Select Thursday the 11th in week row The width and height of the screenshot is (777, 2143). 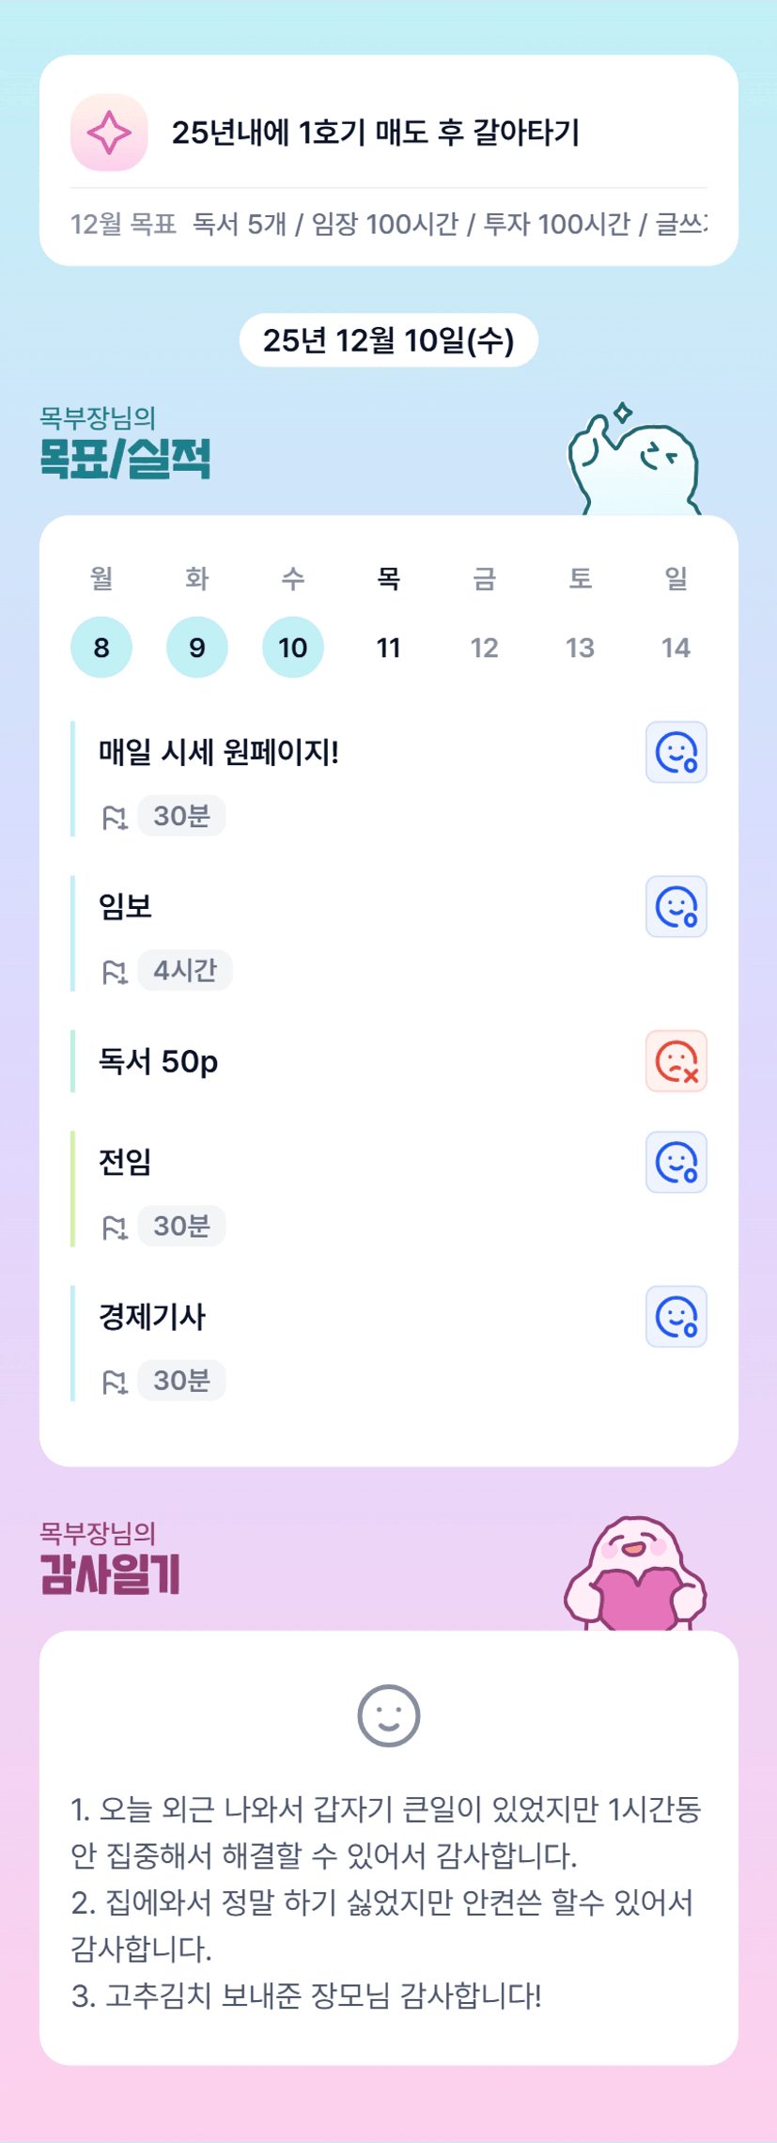(388, 648)
